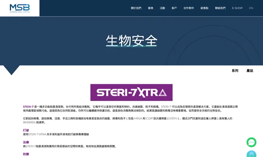Click the 生物安全 page heading
263x157 pixels.
point(131,41)
